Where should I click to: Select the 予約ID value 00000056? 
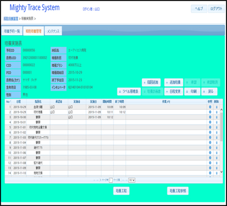pos(29,50)
